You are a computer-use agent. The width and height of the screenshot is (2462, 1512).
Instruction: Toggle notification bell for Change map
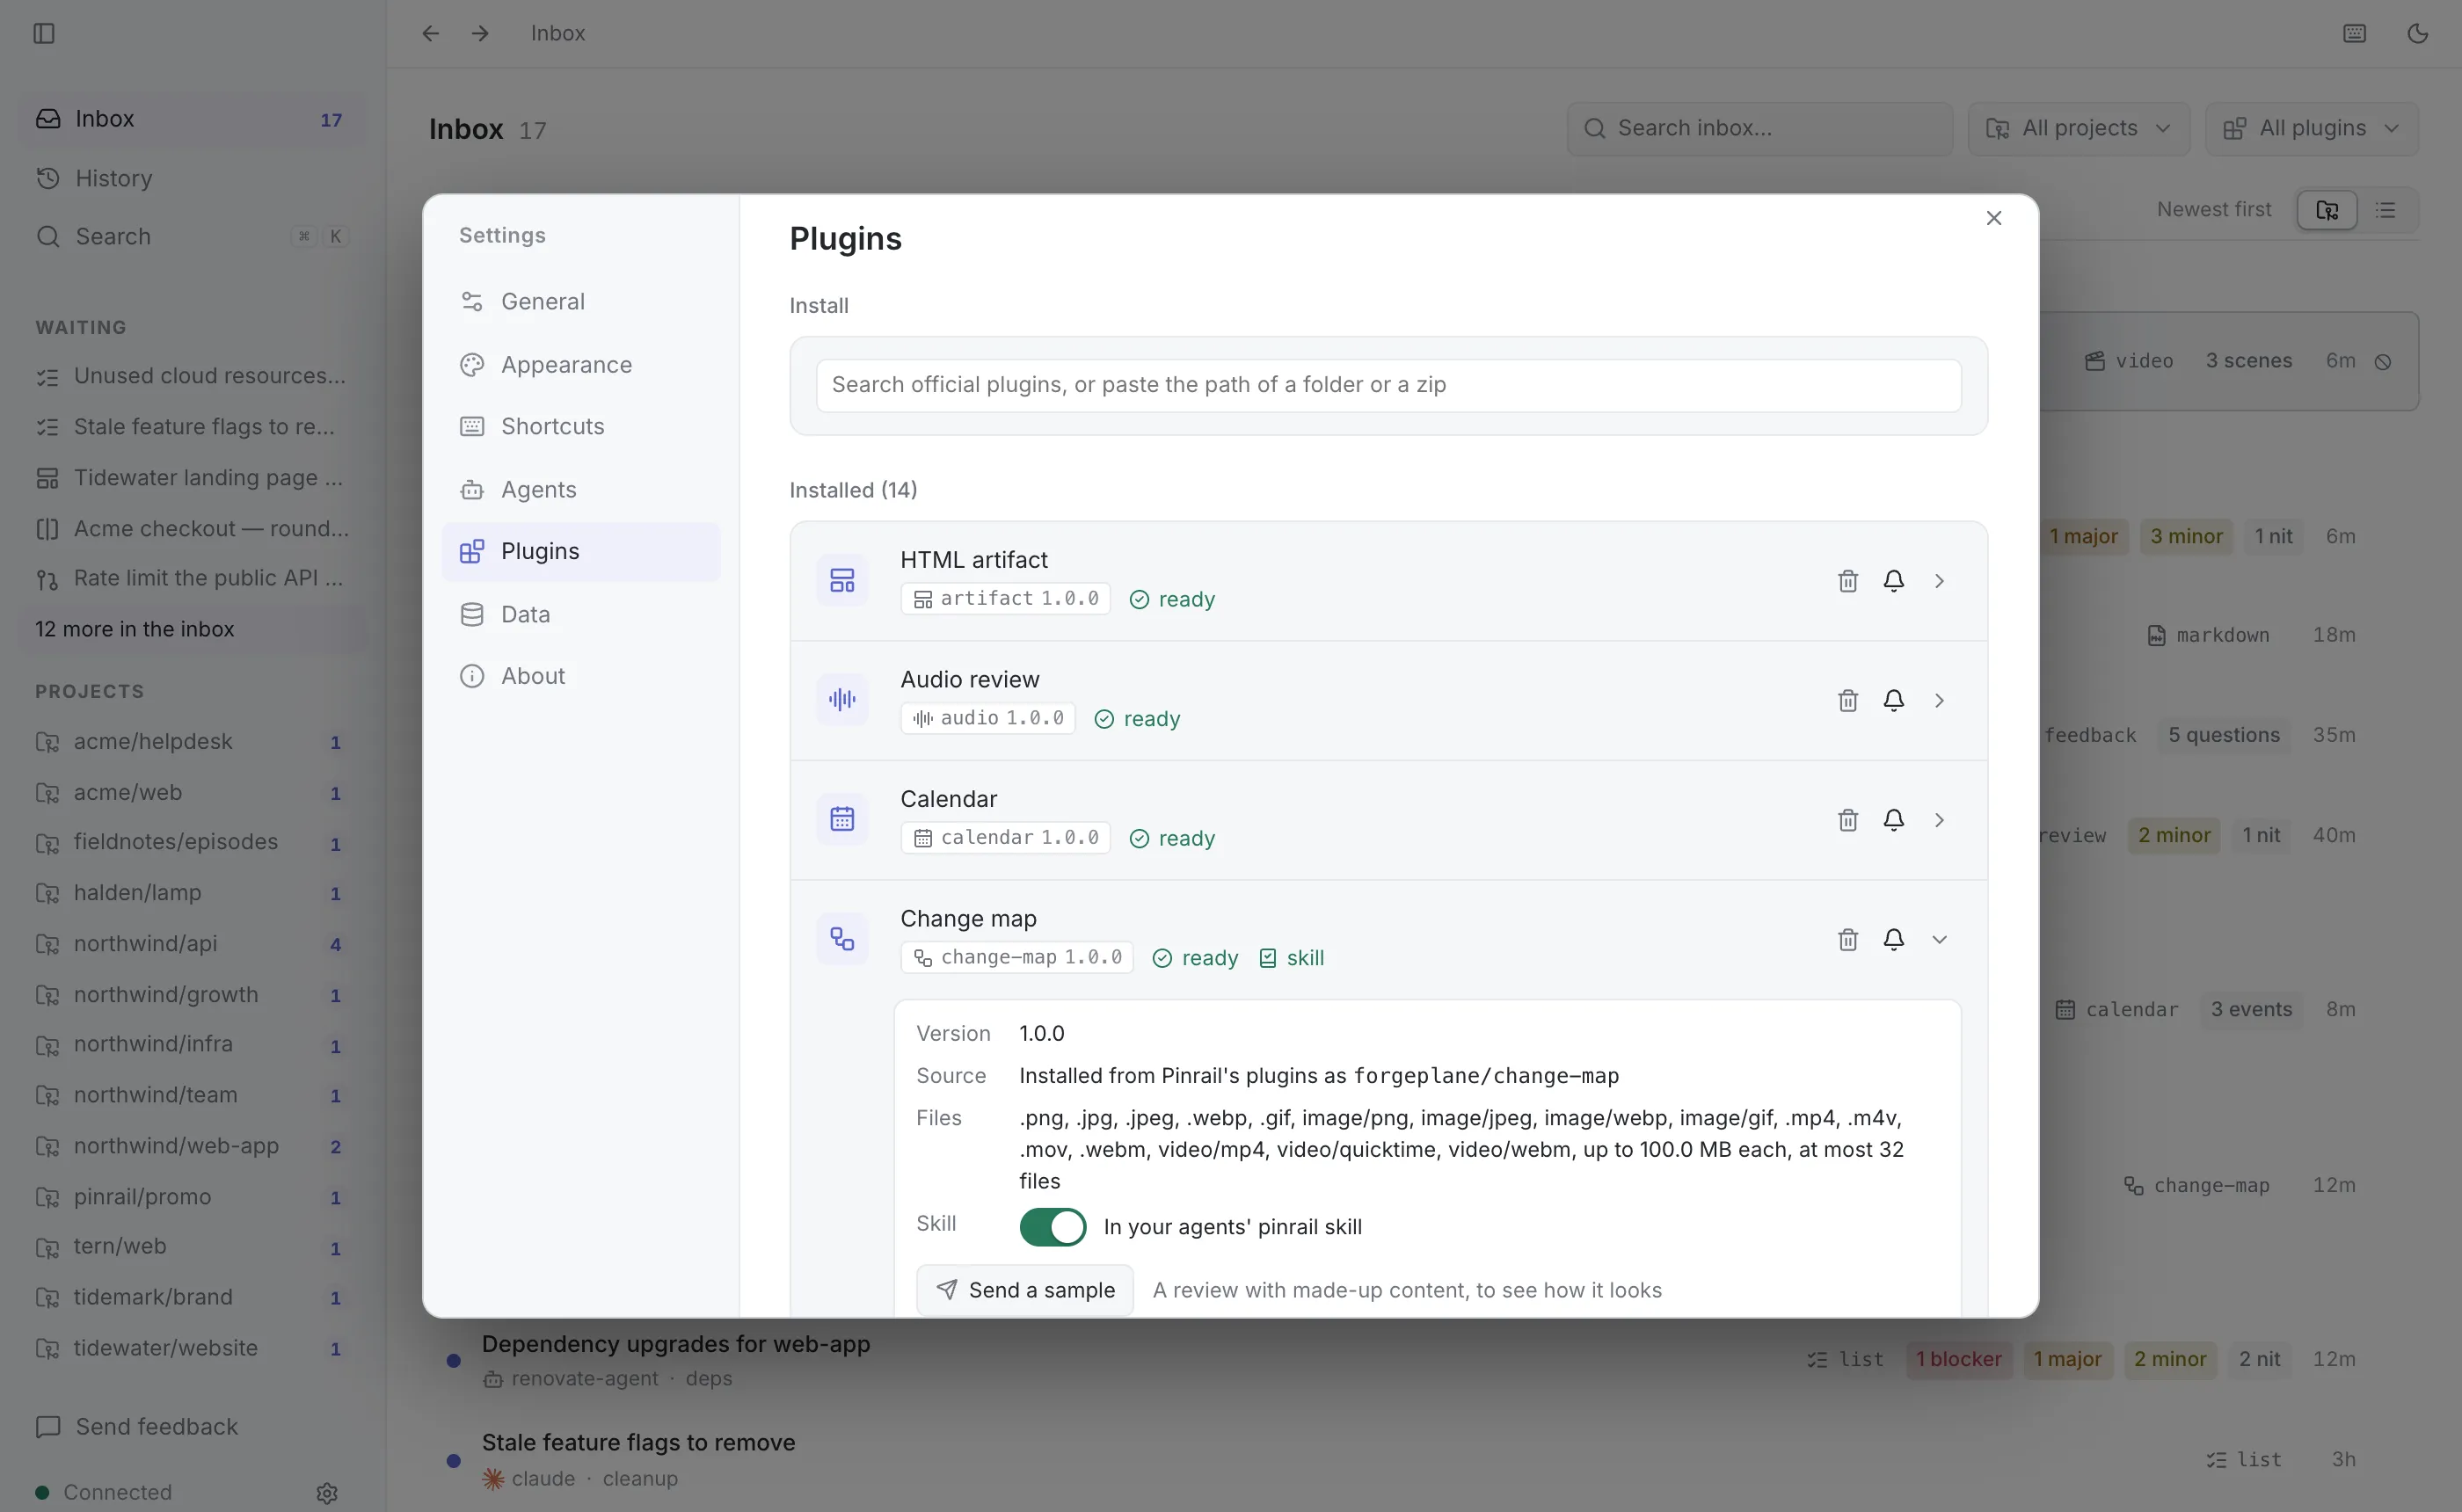pos(1893,939)
